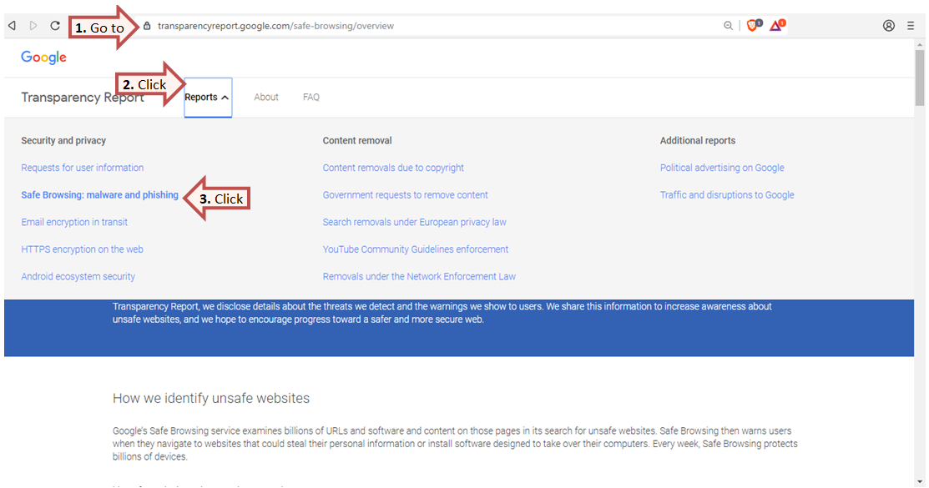Open Safe Browsing: malware and phishing
Screen dimensions: 929x488
point(99,195)
